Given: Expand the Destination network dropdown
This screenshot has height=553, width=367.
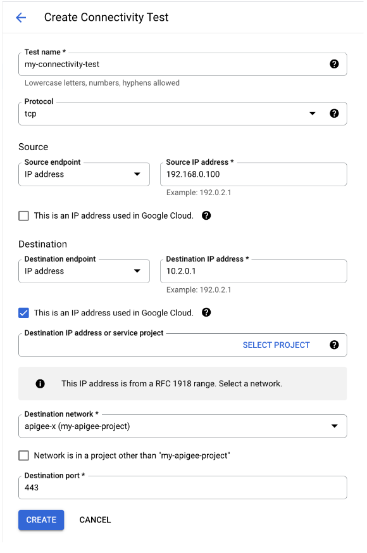Looking at the screenshot, I should 334,426.
